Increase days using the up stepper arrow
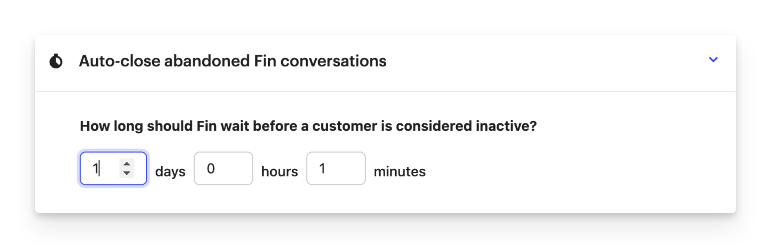 click(127, 164)
